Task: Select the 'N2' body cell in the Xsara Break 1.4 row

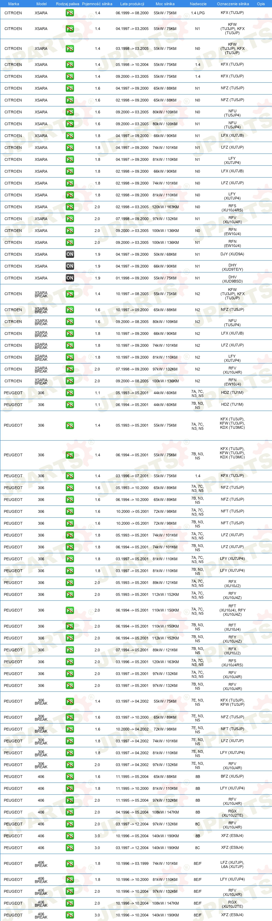Action: pos(198,294)
